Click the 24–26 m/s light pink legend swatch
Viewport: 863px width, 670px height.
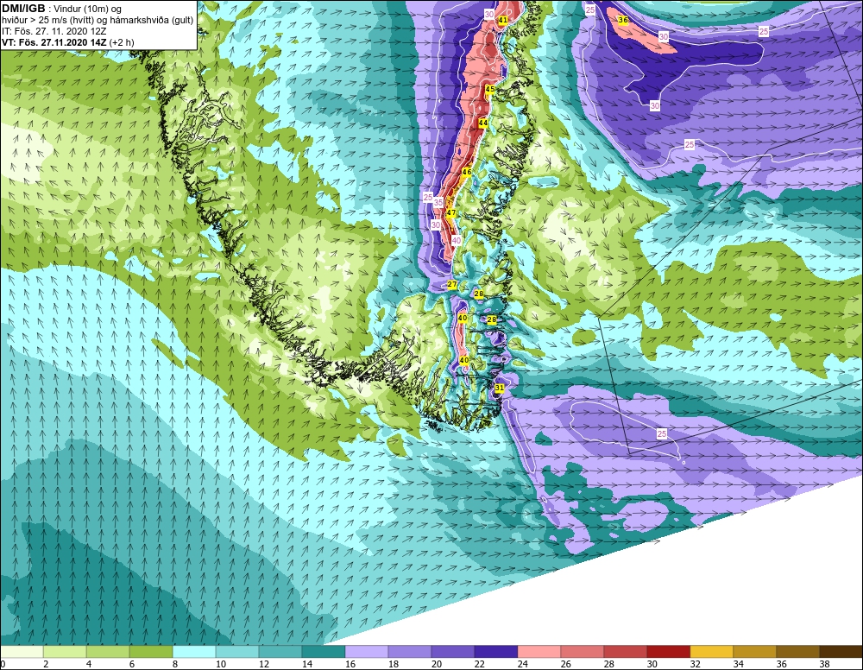click(x=539, y=652)
